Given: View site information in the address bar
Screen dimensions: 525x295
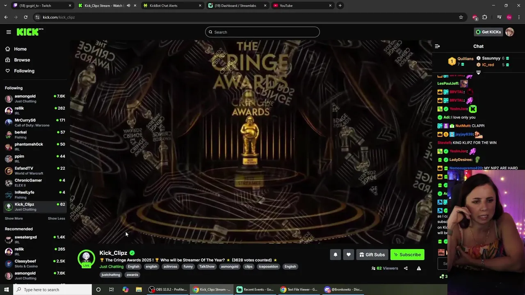Looking at the screenshot, I should click(x=37, y=17).
